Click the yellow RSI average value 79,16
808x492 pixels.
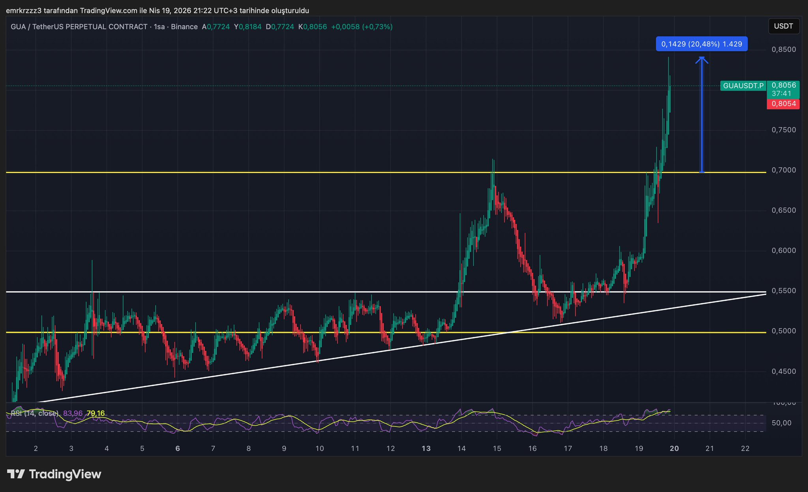pyautogui.click(x=96, y=413)
